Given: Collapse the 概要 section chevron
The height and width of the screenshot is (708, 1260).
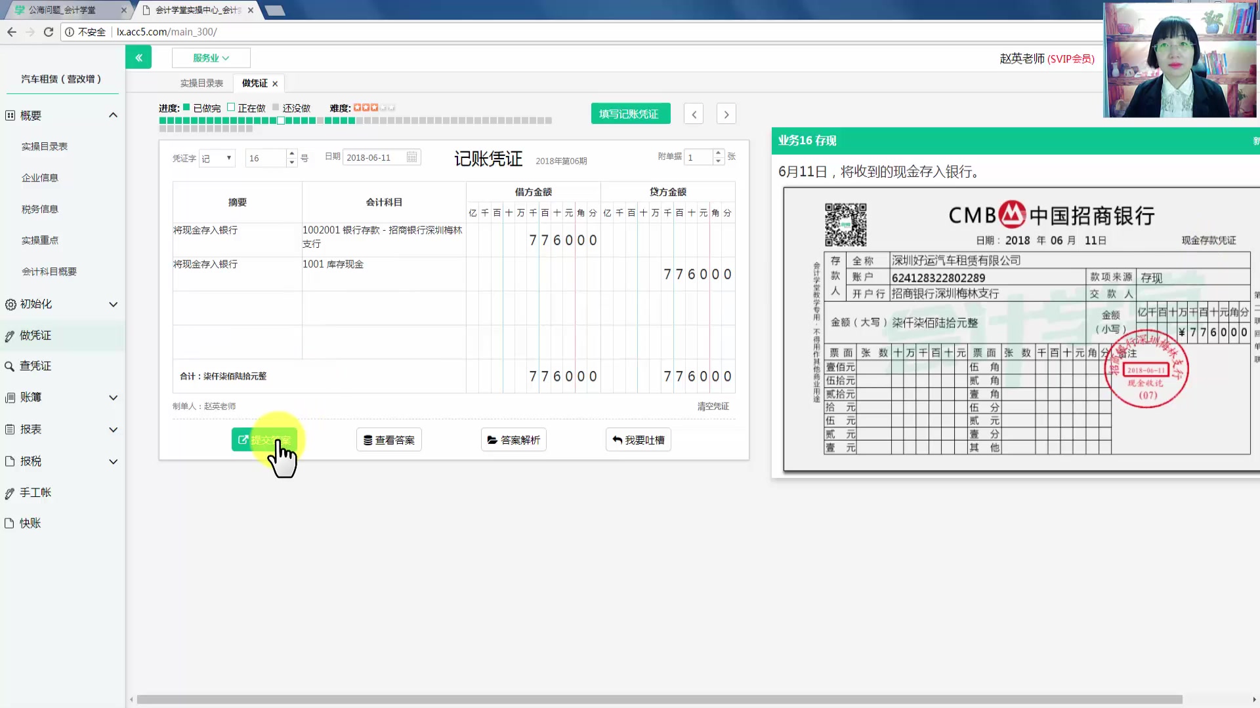Looking at the screenshot, I should pyautogui.click(x=113, y=115).
